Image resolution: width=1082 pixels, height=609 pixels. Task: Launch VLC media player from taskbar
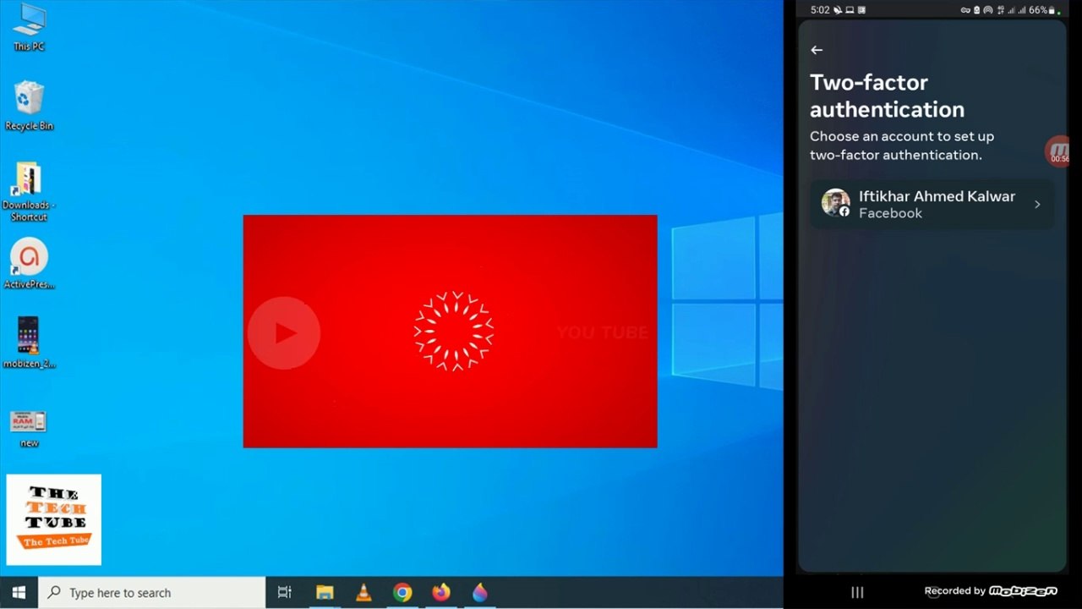[363, 593]
